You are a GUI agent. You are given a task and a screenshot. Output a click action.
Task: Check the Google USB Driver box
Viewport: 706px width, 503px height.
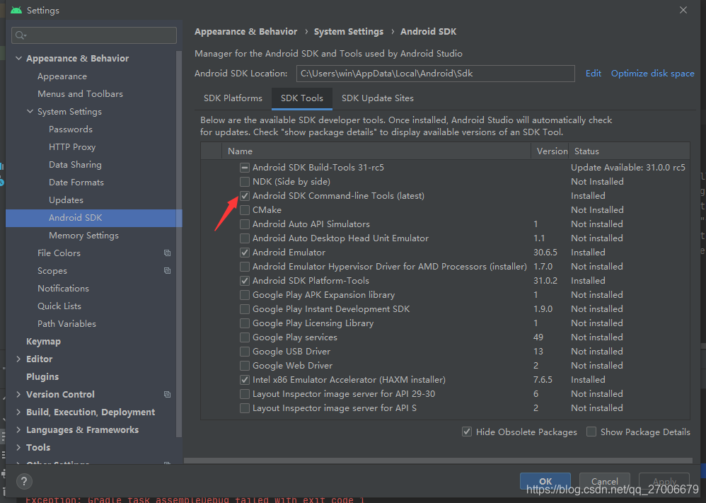tap(245, 351)
